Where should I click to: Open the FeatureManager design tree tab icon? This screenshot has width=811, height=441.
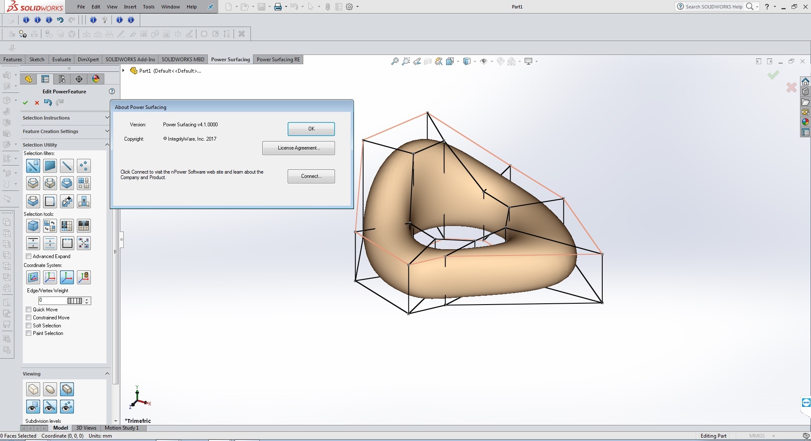(28, 79)
